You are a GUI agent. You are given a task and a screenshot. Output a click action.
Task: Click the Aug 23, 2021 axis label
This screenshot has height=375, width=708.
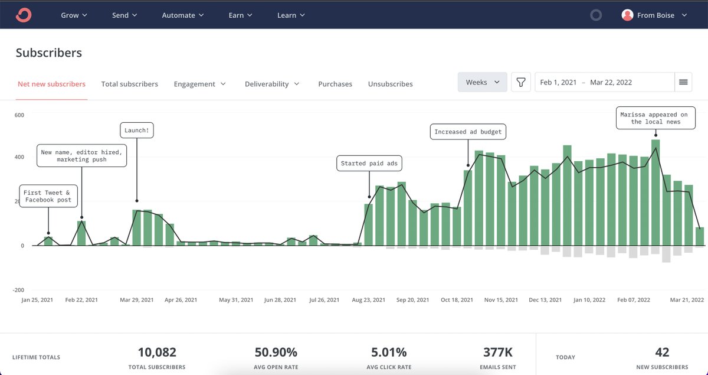coord(368,300)
